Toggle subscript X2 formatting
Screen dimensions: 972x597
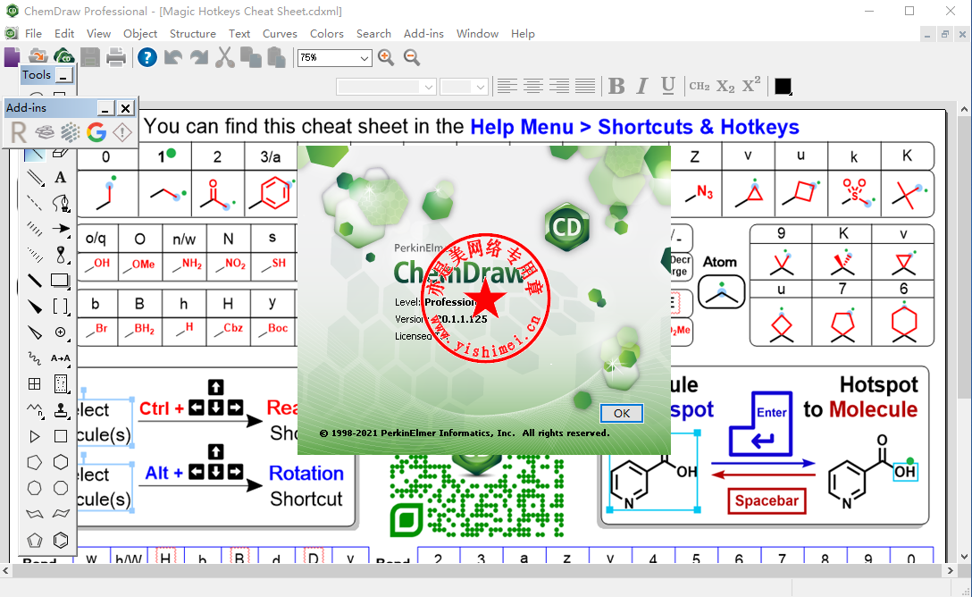point(725,86)
